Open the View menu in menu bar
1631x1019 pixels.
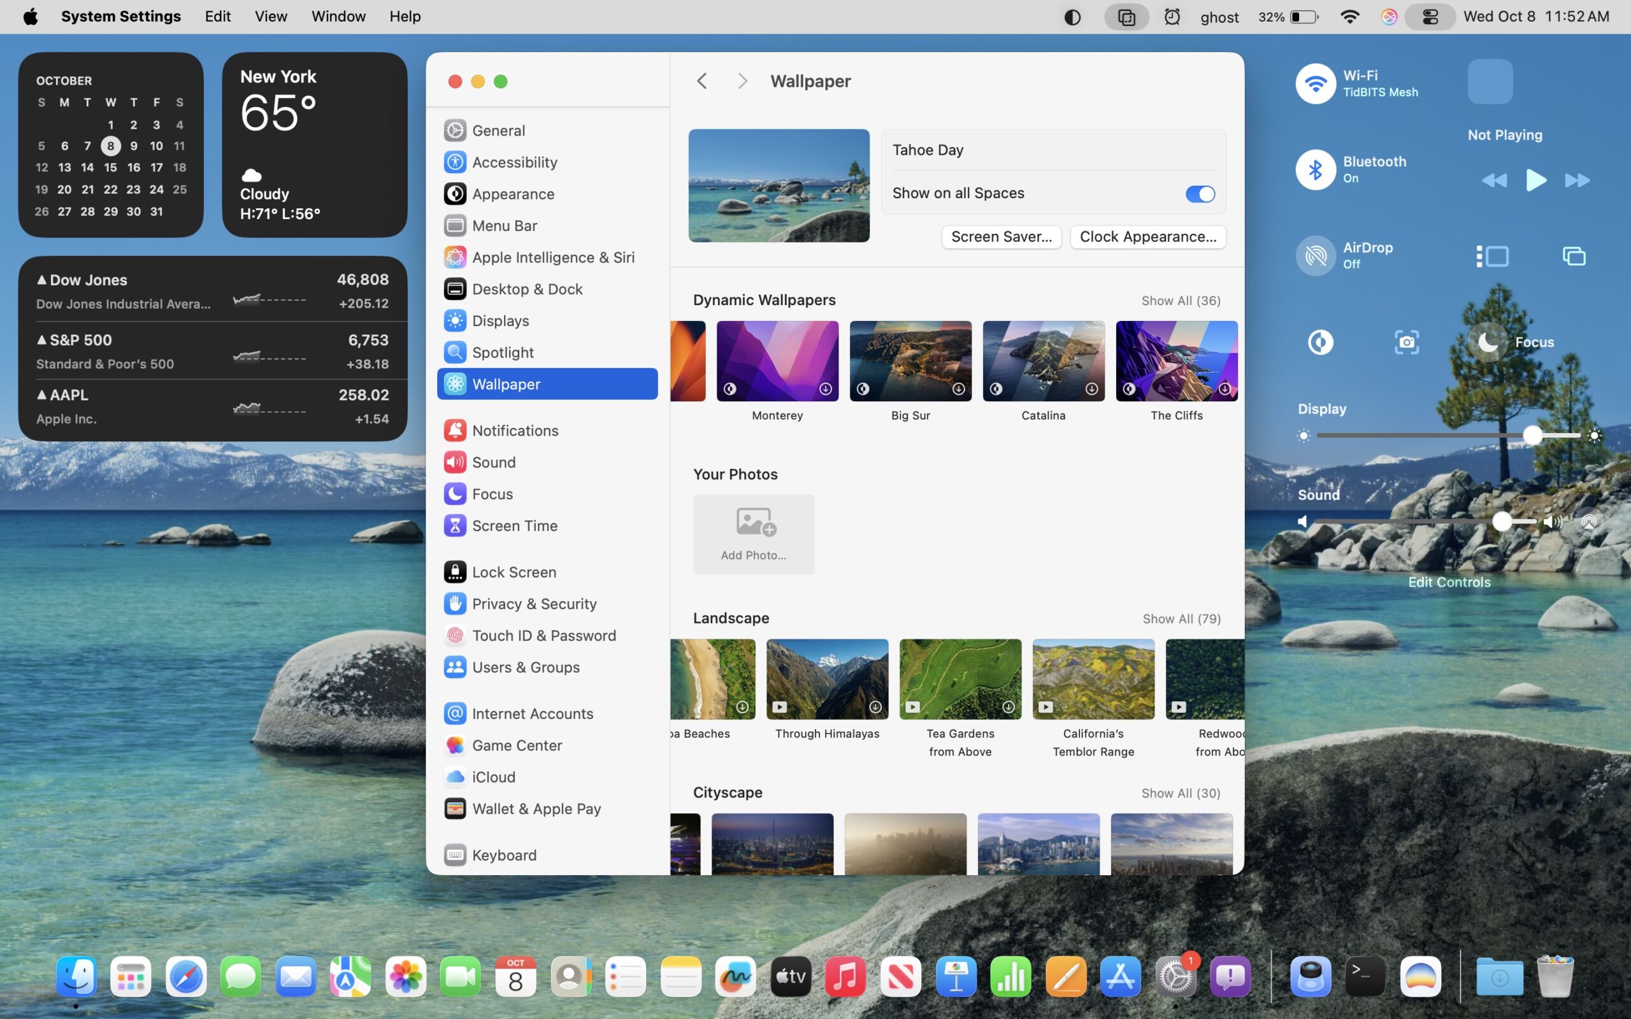pos(270,16)
